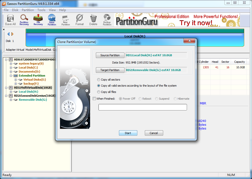Screen dimensions: 252x179
Task: Click the HD0 disk drive icon
Action: (x=11, y=59)
